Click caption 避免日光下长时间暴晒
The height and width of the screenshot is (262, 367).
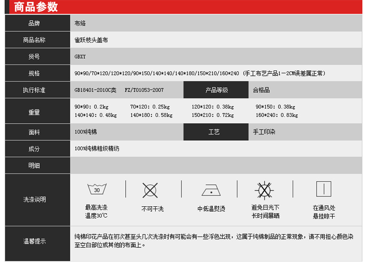coord(265,212)
